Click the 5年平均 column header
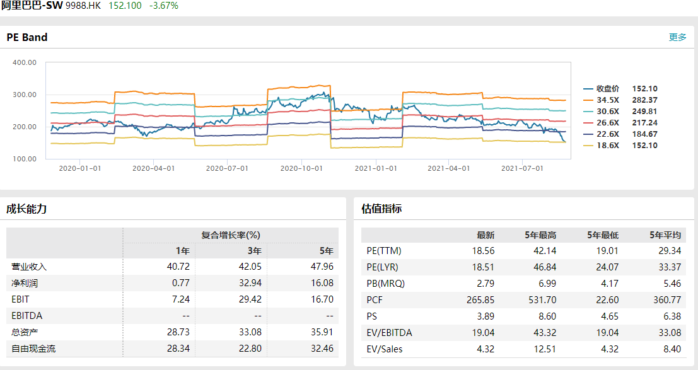698x370 pixels. [665, 235]
